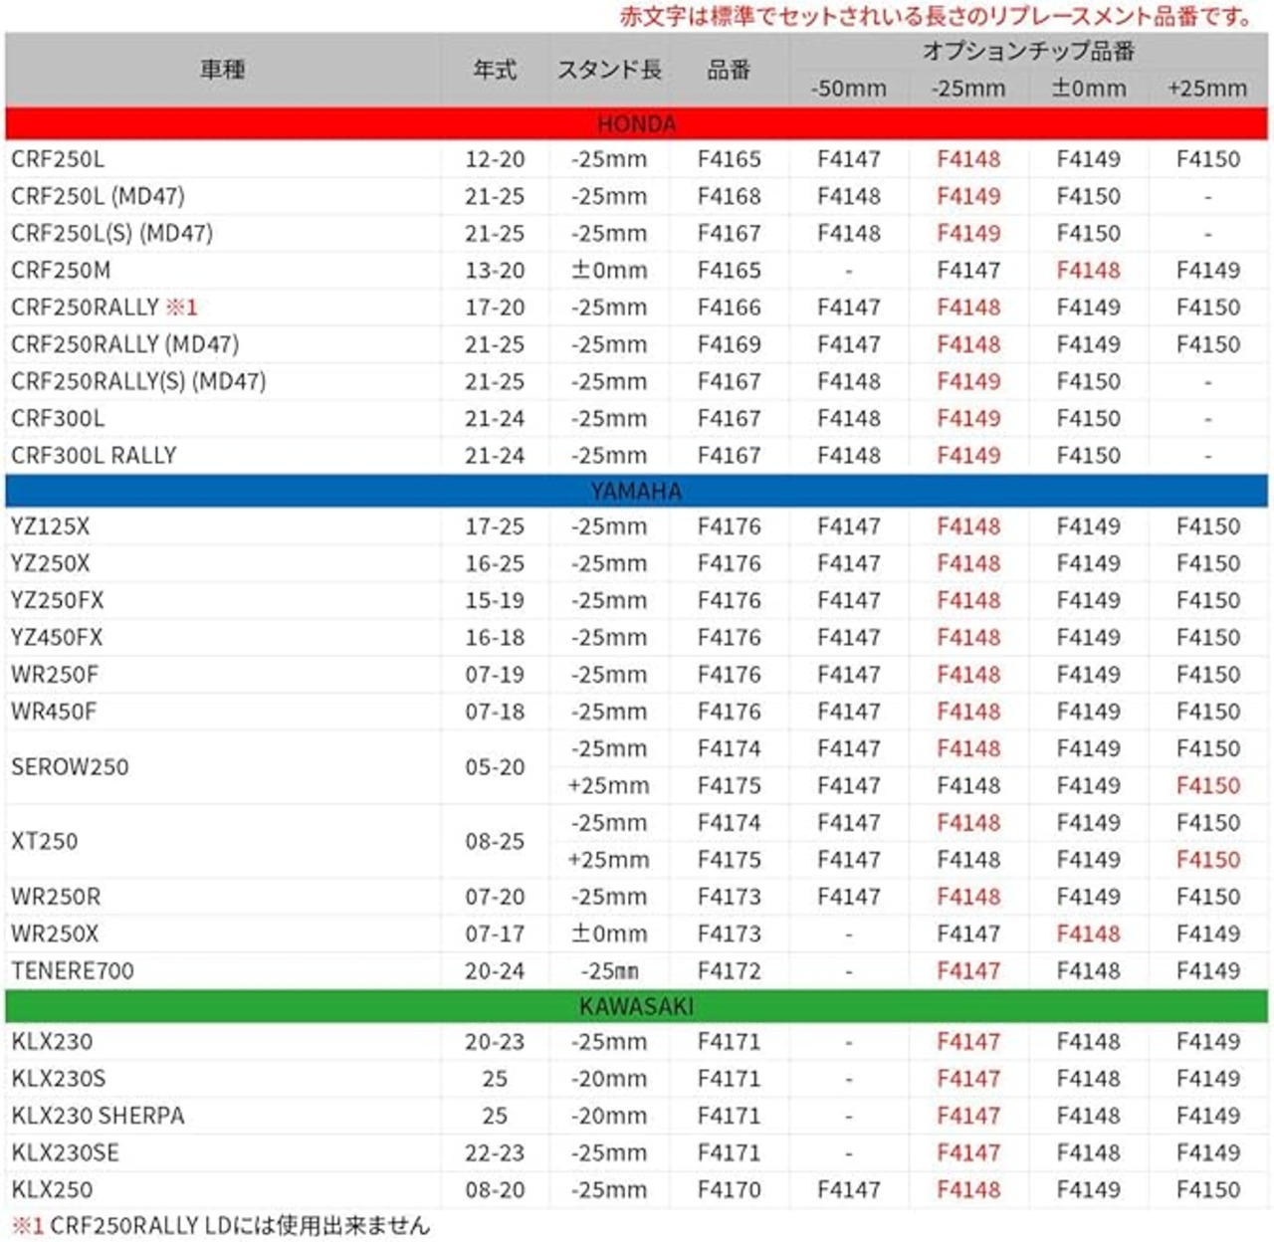Click red F4147 in the TENERE700 row

(x=968, y=970)
